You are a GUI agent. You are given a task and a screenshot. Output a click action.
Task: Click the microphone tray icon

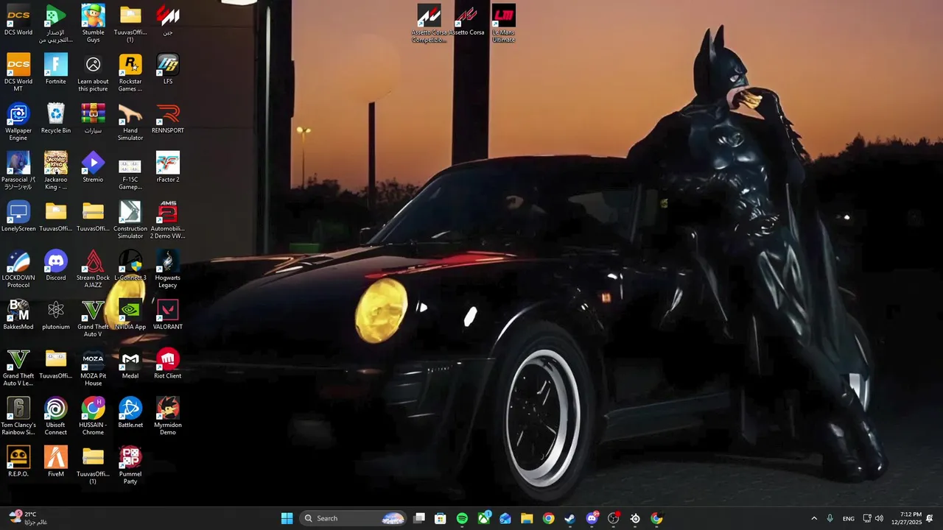830,518
